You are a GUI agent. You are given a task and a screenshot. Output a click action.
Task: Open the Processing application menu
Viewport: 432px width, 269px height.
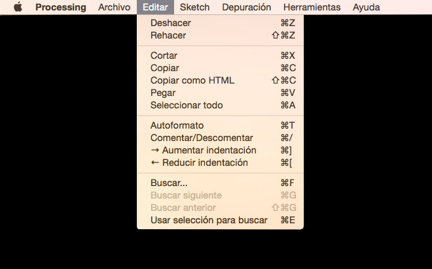(60, 7)
